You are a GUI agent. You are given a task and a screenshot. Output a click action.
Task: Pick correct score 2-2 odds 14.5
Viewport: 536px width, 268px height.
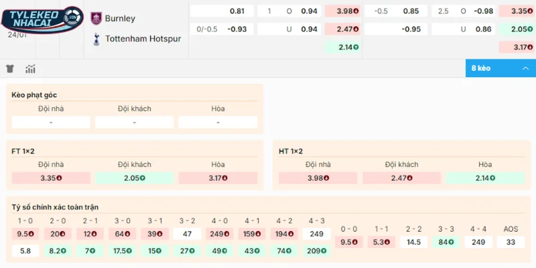413,242
